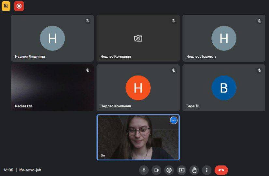
Task: Click the muted mic icon on Nedles Ltd. tile
Action: coord(88,70)
